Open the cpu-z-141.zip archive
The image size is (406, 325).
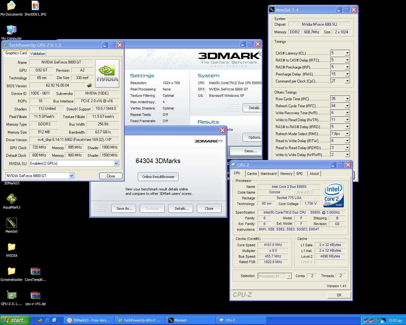point(35,298)
